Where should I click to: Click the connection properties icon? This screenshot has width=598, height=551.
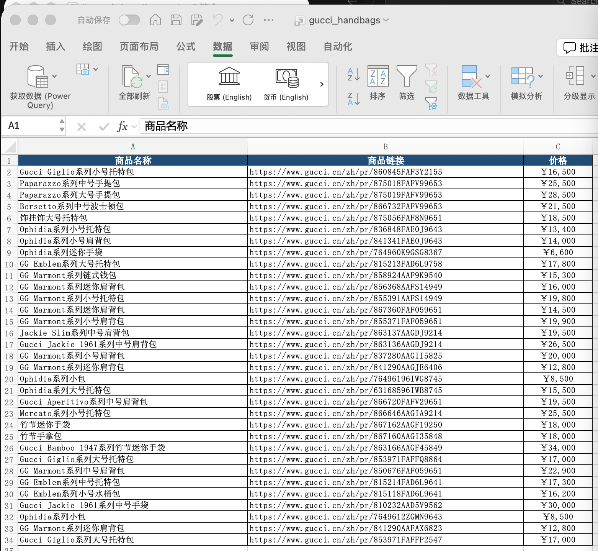(163, 87)
